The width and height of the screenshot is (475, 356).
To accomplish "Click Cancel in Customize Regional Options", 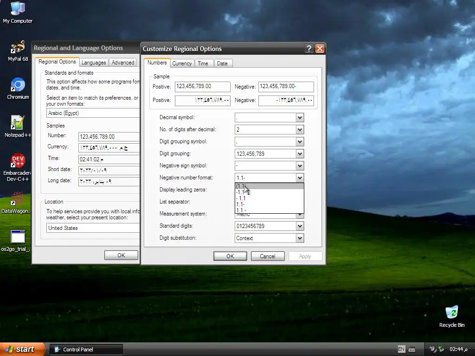I will 268,256.
